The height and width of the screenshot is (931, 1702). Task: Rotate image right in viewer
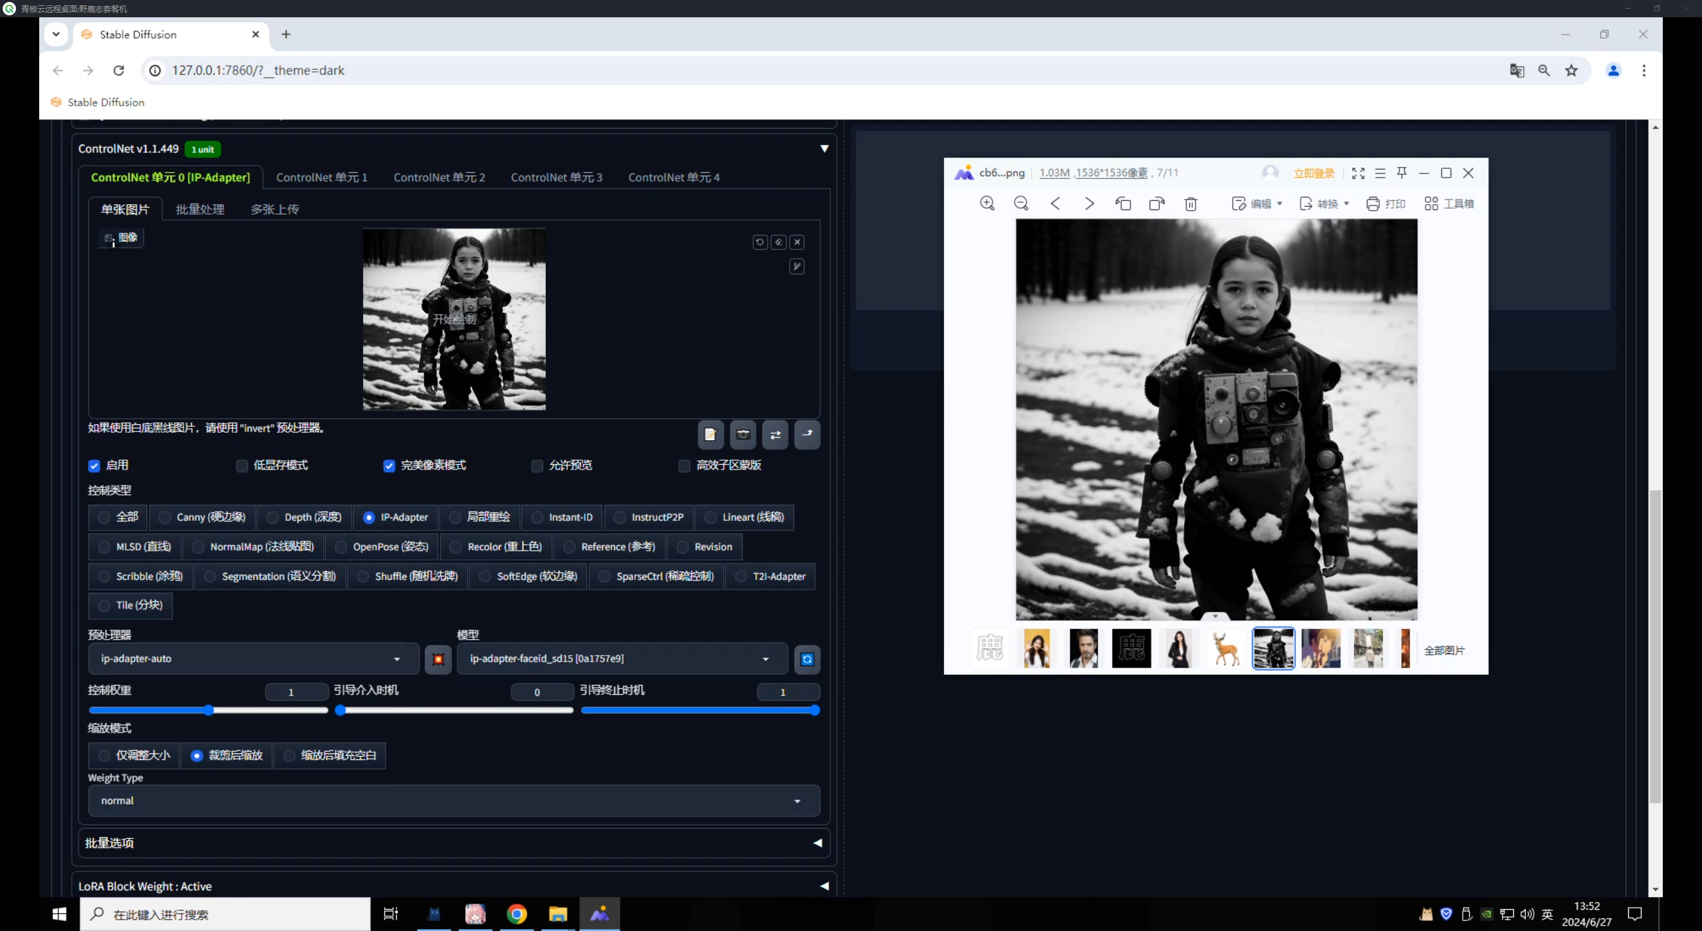[x=1157, y=203]
